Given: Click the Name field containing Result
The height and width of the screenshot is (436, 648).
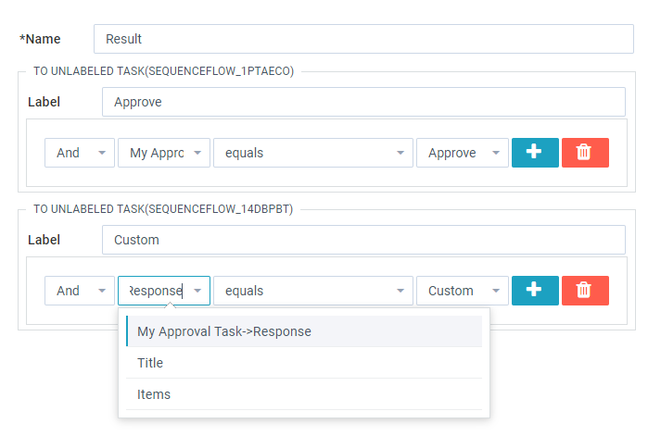Looking at the screenshot, I should (x=362, y=39).
